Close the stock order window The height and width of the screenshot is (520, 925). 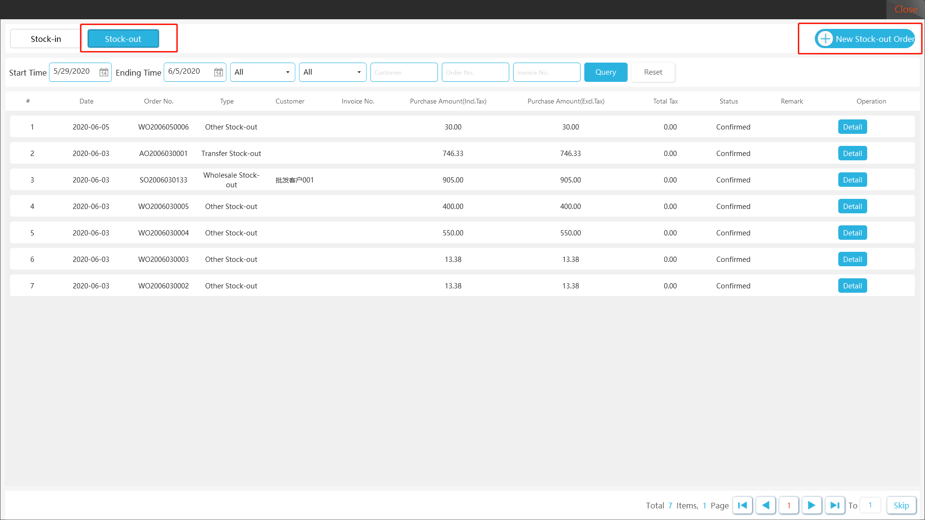[905, 9]
